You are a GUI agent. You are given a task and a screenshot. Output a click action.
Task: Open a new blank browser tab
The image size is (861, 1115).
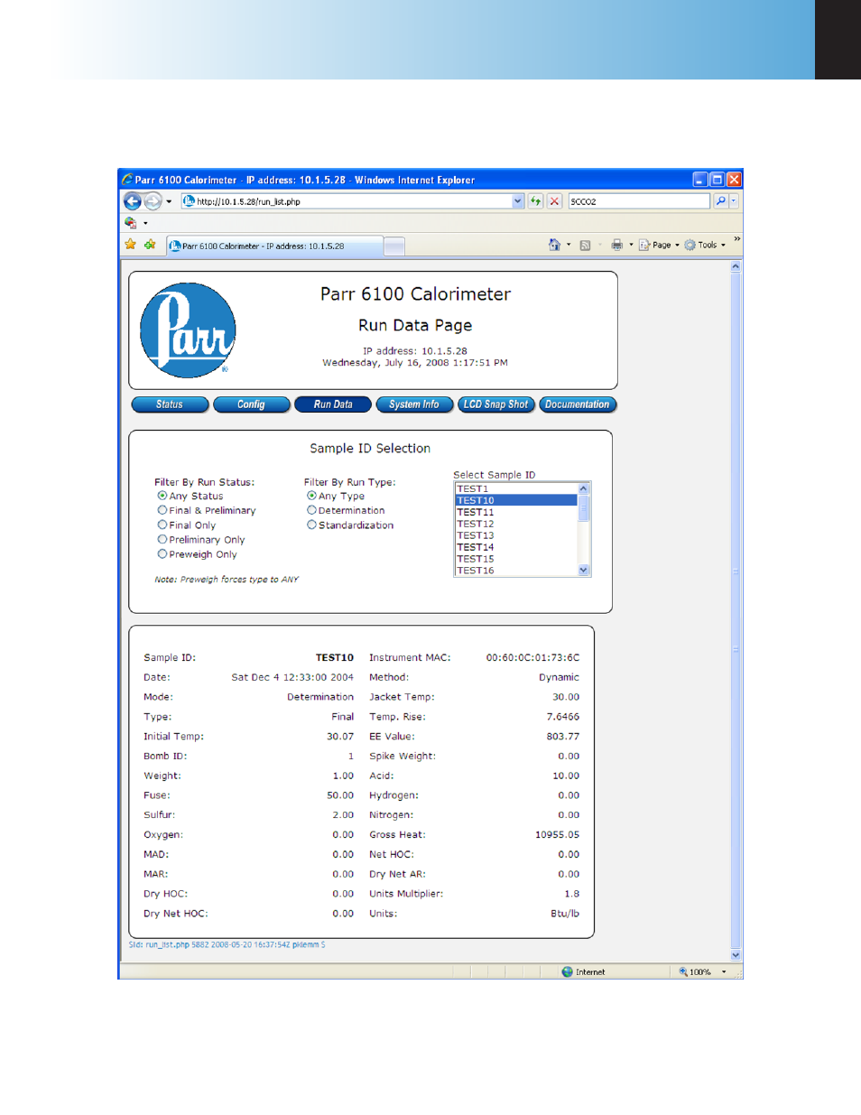[394, 246]
